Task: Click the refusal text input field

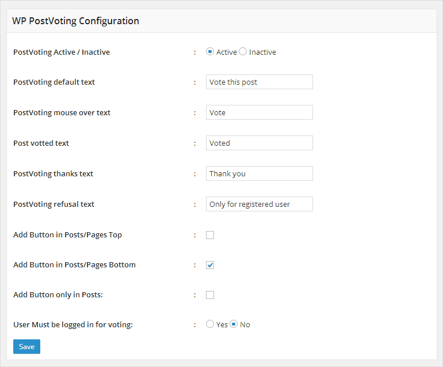Action: [259, 205]
